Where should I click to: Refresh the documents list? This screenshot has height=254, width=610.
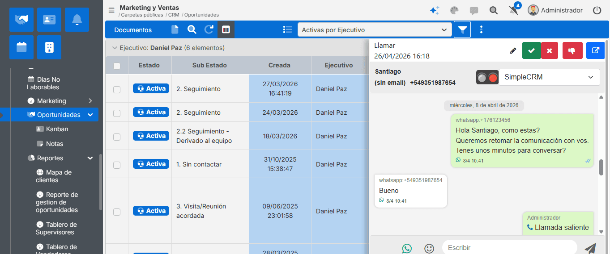pyautogui.click(x=209, y=30)
